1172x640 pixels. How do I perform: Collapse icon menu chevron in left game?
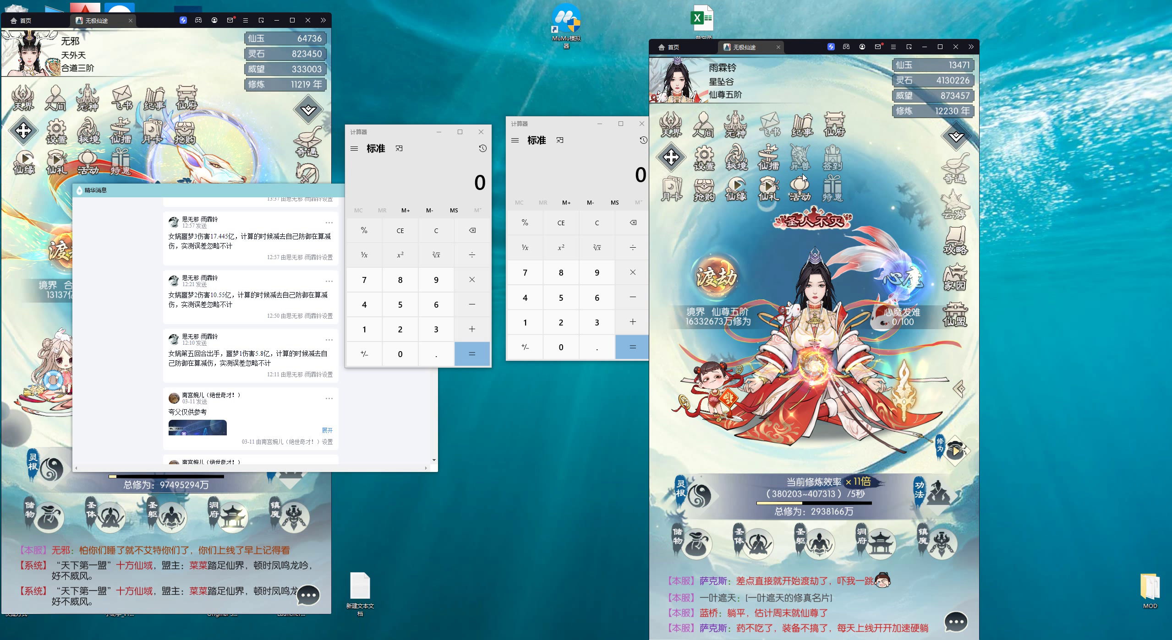coord(308,109)
